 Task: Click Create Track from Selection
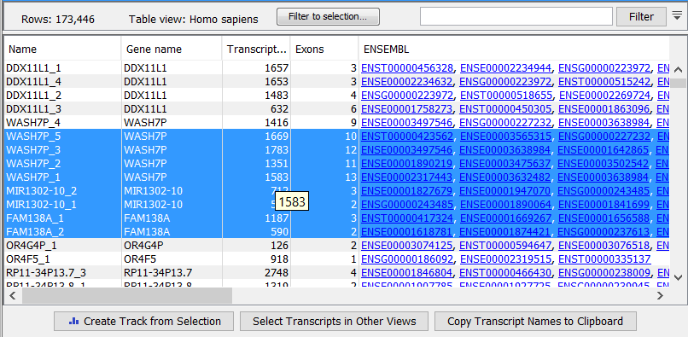click(x=144, y=321)
